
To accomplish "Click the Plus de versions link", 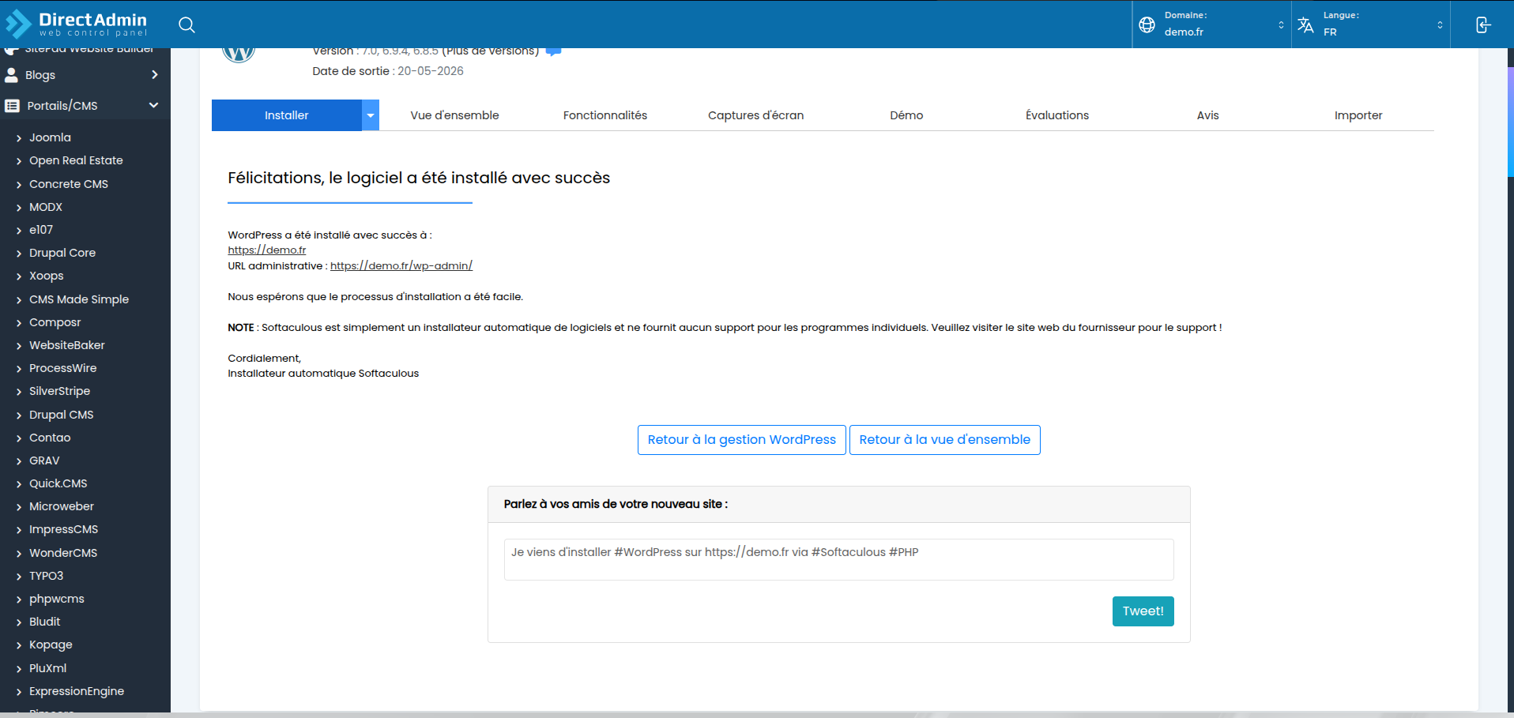I will pyautogui.click(x=490, y=51).
